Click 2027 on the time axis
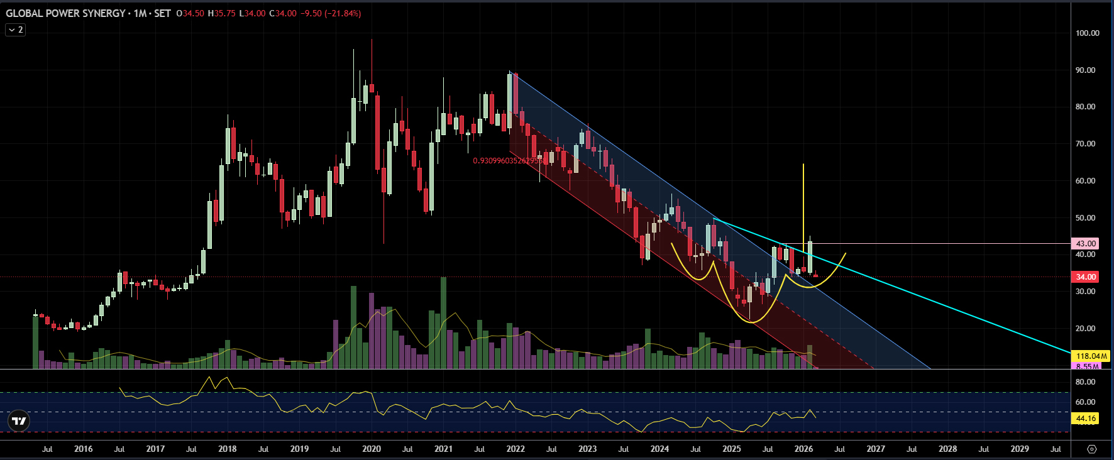 (876, 449)
